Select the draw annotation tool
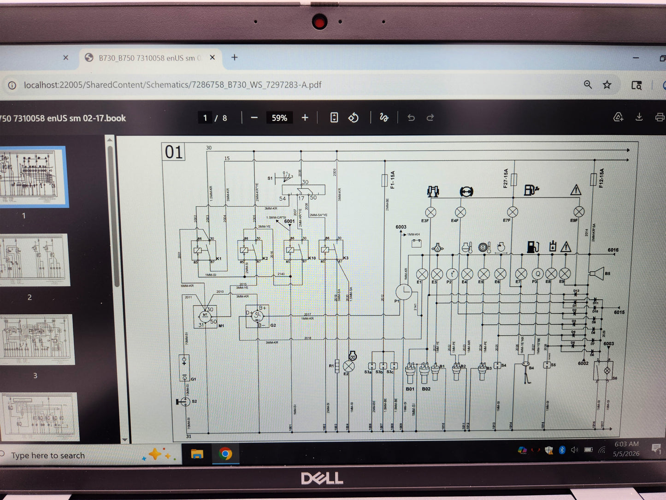 tap(383, 118)
